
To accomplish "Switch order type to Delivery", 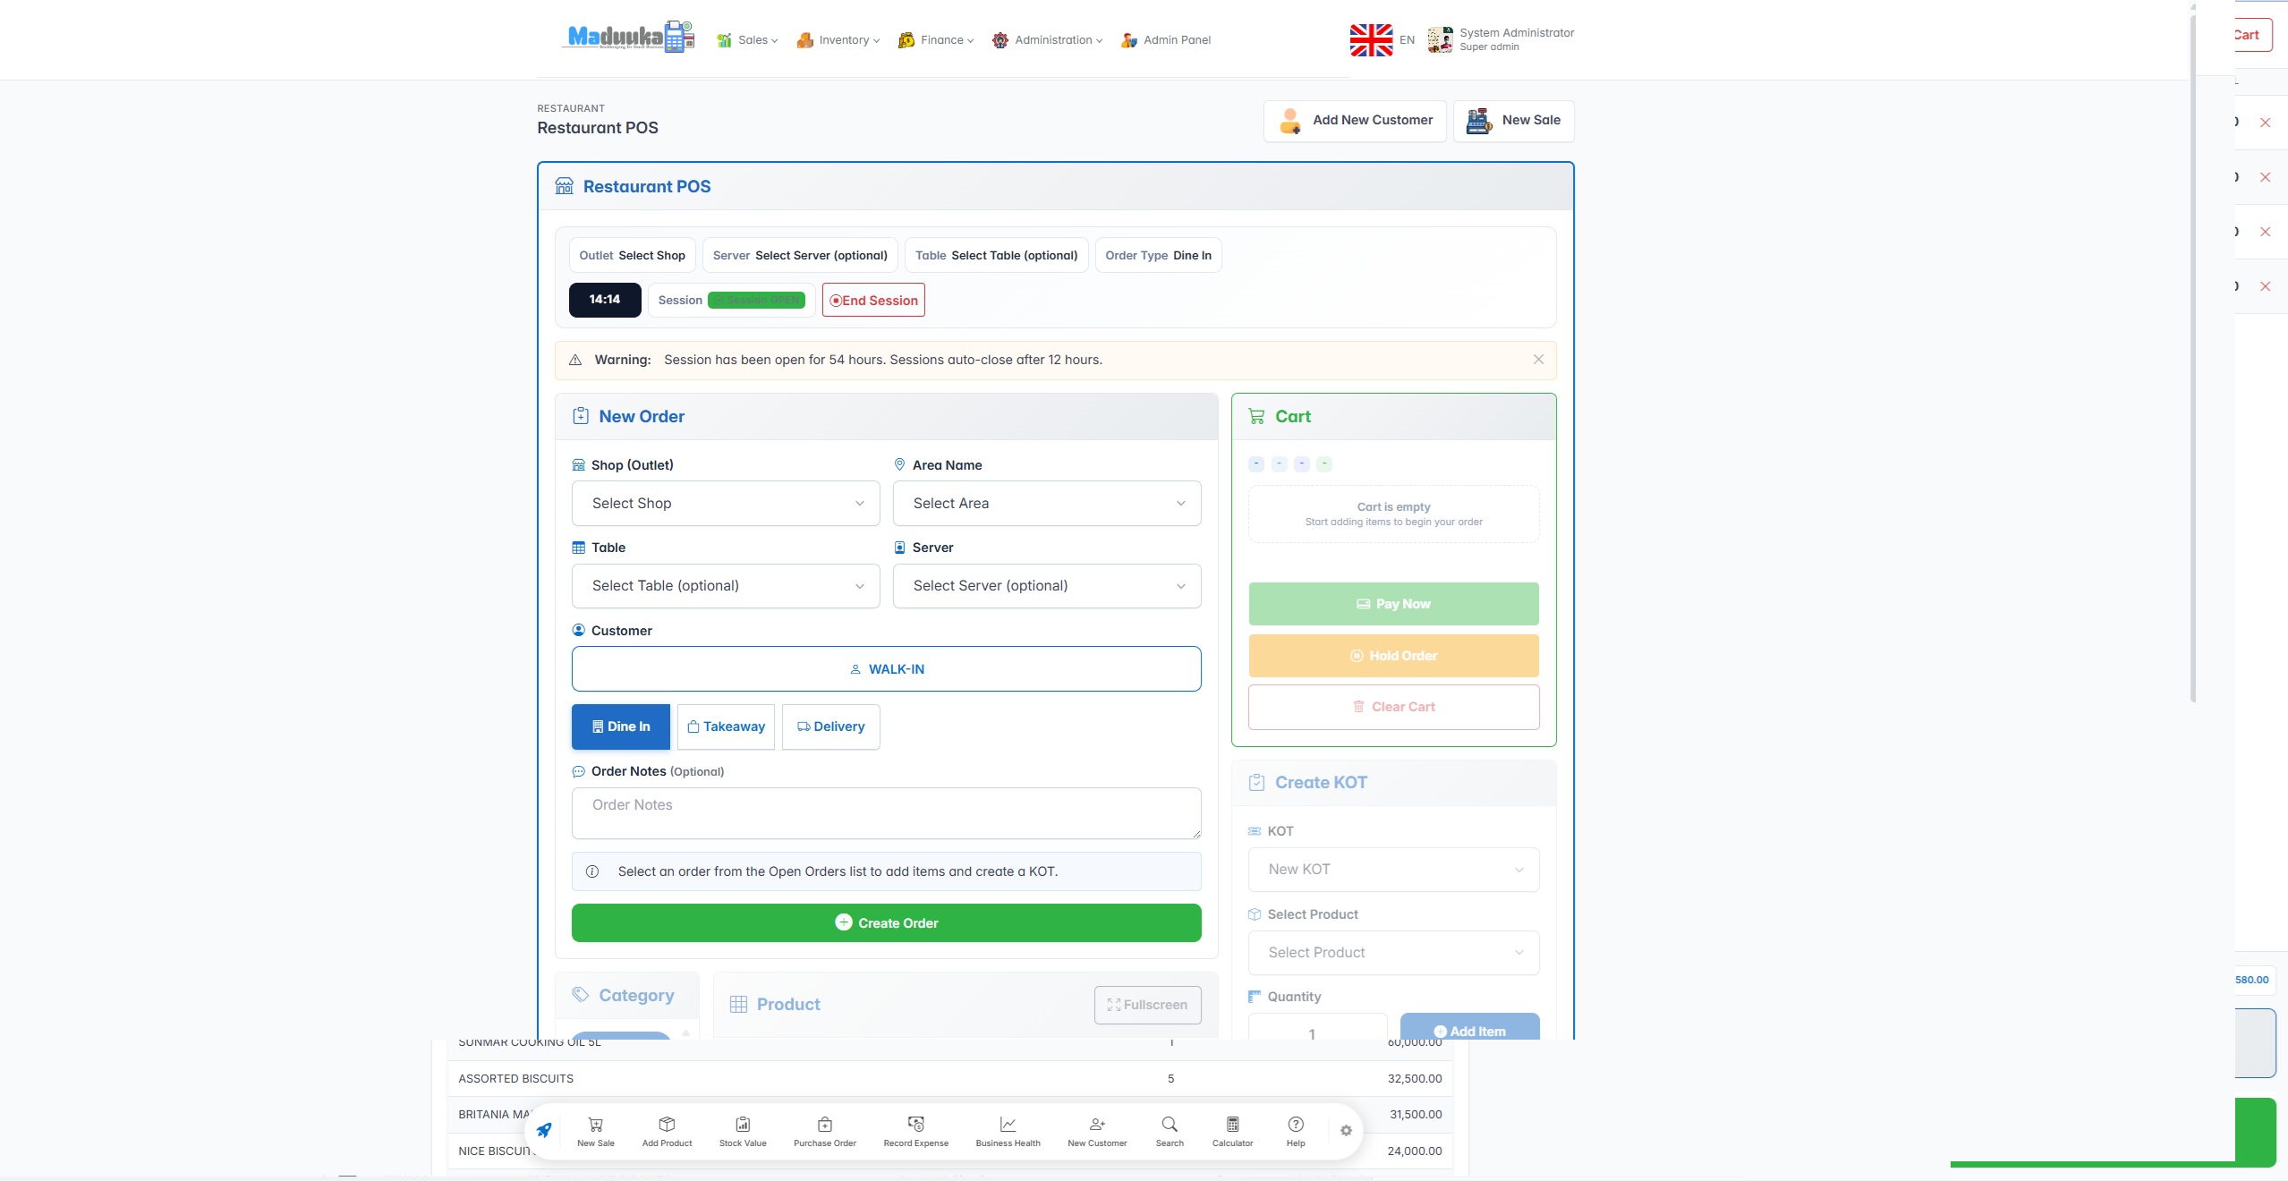I will click(829, 726).
